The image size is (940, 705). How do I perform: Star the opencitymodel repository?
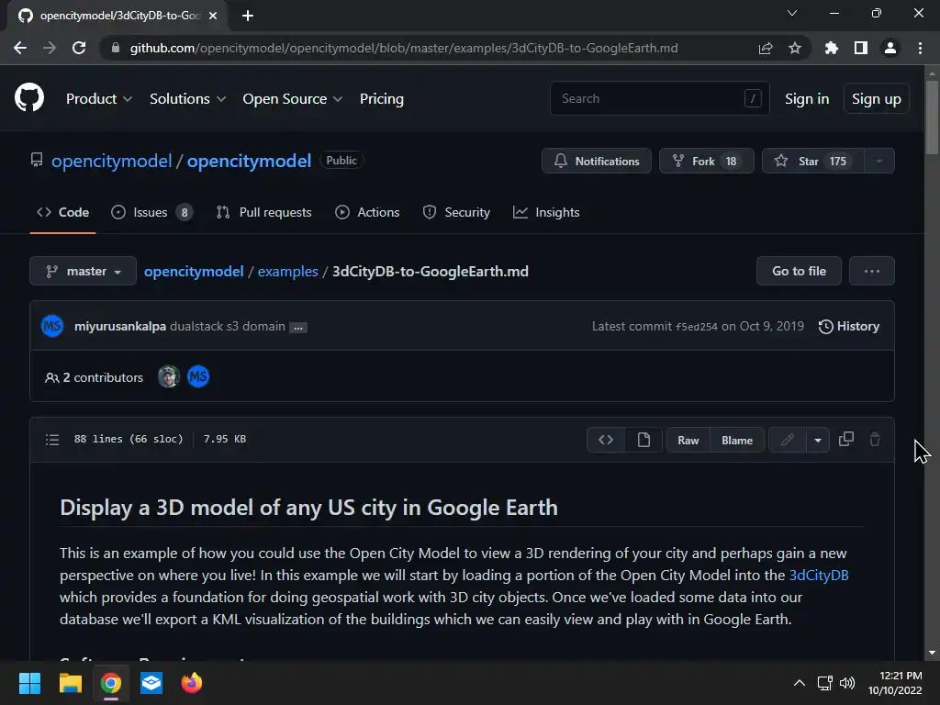tap(812, 161)
